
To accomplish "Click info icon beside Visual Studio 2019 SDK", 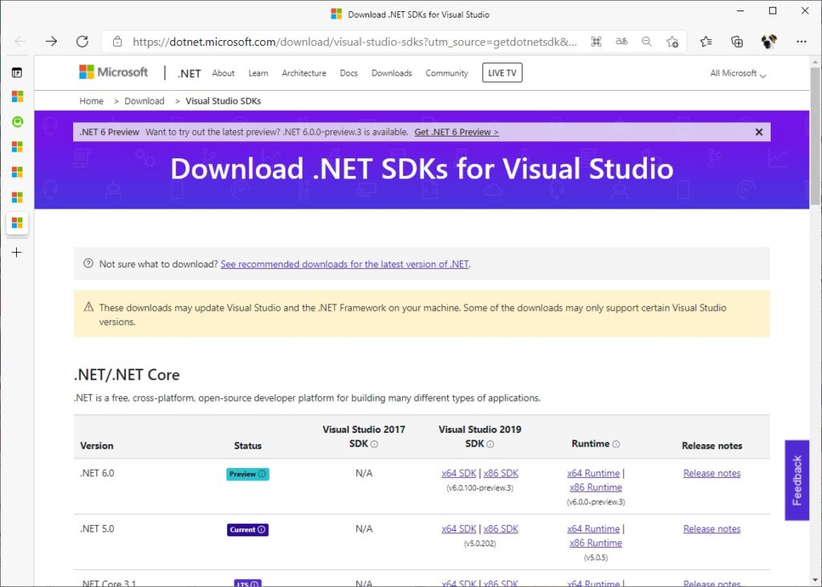I will [490, 444].
